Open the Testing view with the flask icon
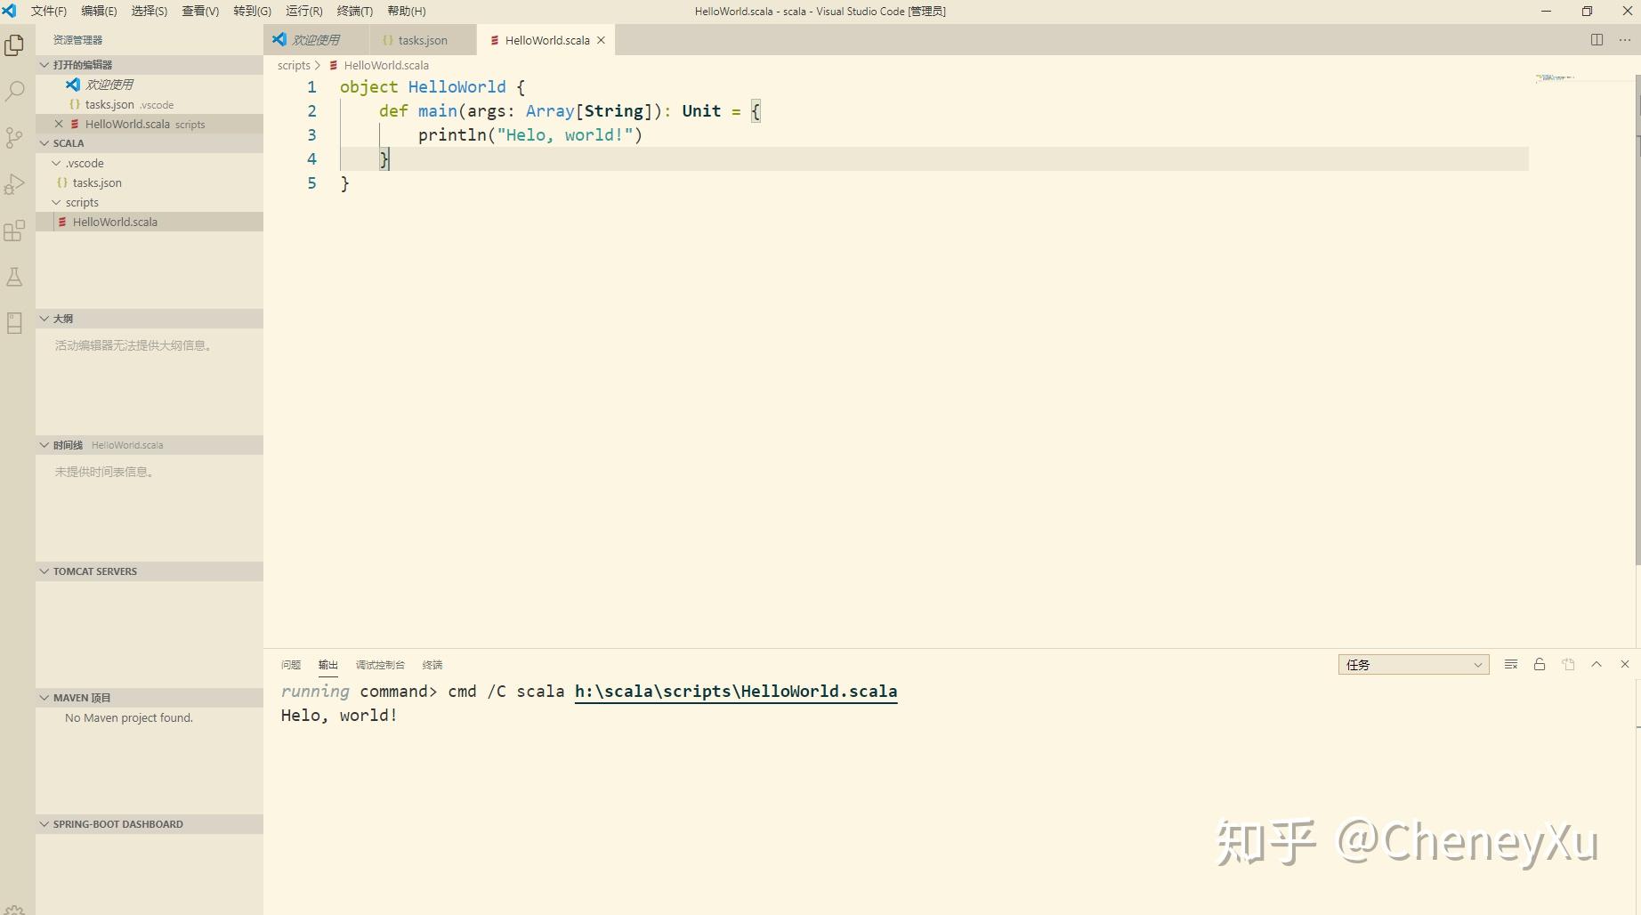This screenshot has height=915, width=1641. point(14,277)
